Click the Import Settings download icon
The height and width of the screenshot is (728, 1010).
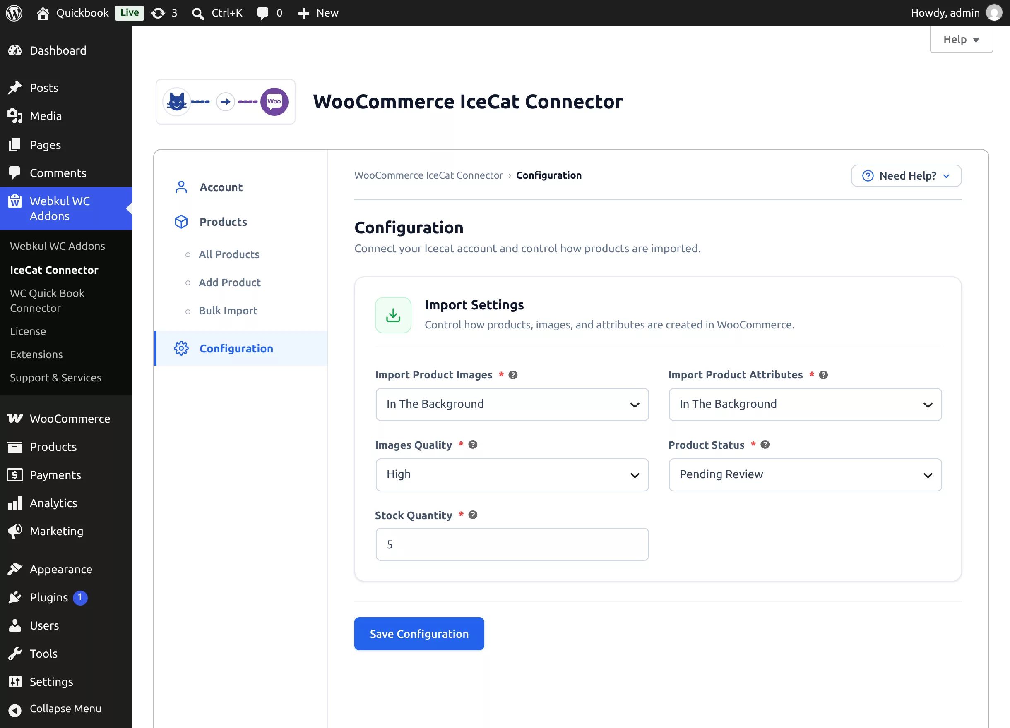point(393,315)
